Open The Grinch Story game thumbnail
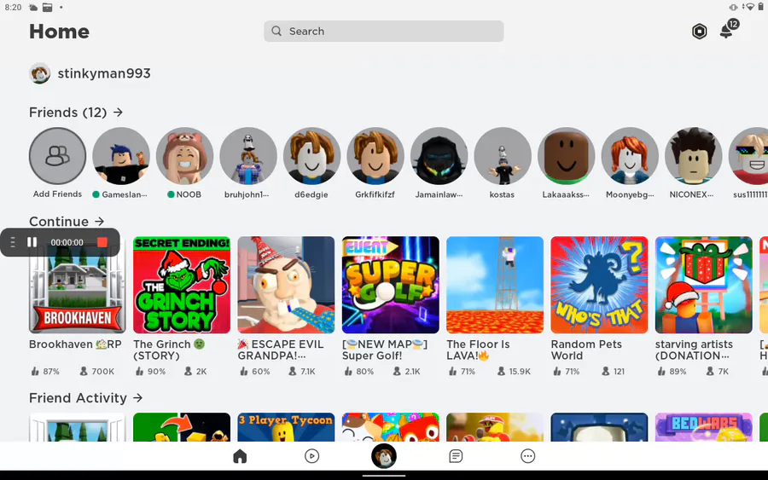 coord(182,285)
